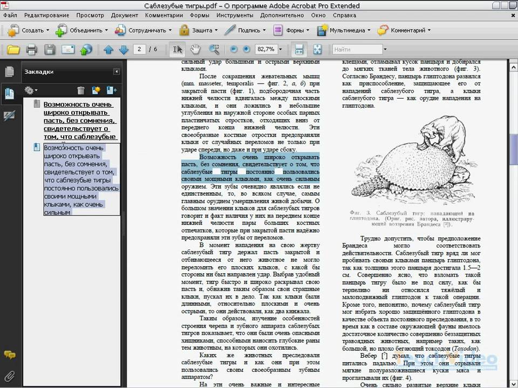Expand the Создать toolbar dropdown
The image size is (518, 388).
pyautogui.click(x=47, y=30)
